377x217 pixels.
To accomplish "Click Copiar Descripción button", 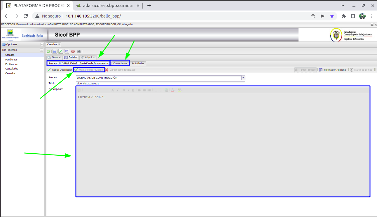I will (x=60, y=70).
